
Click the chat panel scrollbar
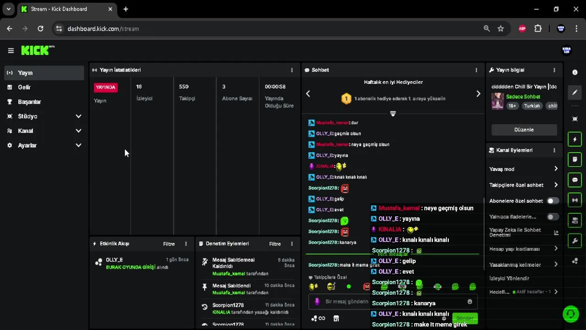coord(484,234)
